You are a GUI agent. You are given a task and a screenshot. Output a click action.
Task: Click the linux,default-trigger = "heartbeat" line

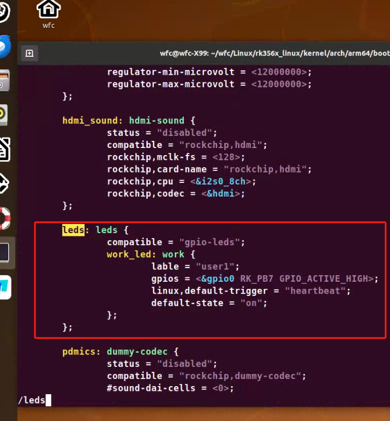pyautogui.click(x=251, y=291)
